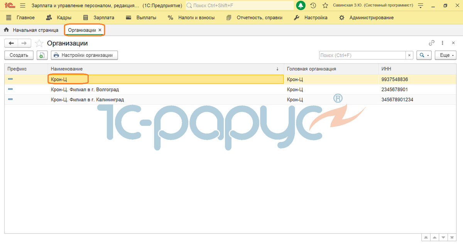463x244 pixels.
Task: Select Крон-Ц. Филиал в г. Волгоград row
Action: [x=230, y=89]
